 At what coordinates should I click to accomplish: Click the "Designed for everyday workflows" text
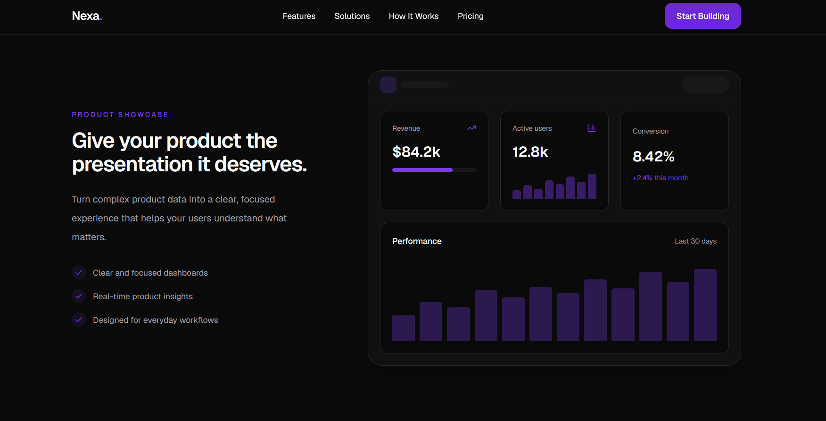pyautogui.click(x=156, y=320)
